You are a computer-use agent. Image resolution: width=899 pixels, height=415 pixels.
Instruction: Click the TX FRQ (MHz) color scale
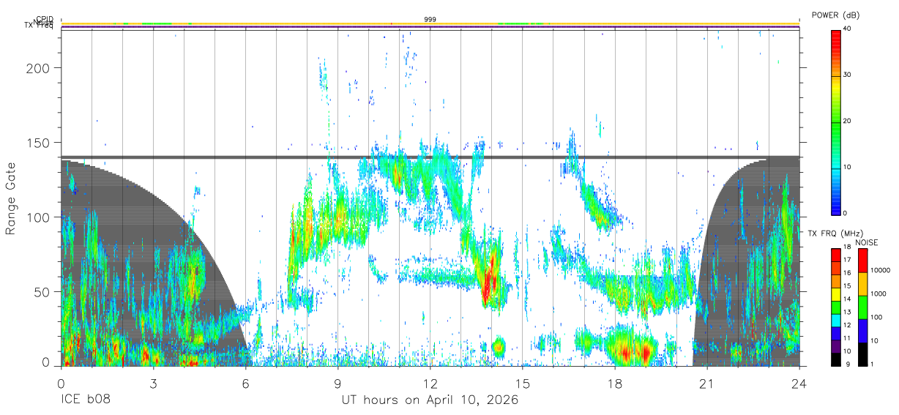coord(836,307)
